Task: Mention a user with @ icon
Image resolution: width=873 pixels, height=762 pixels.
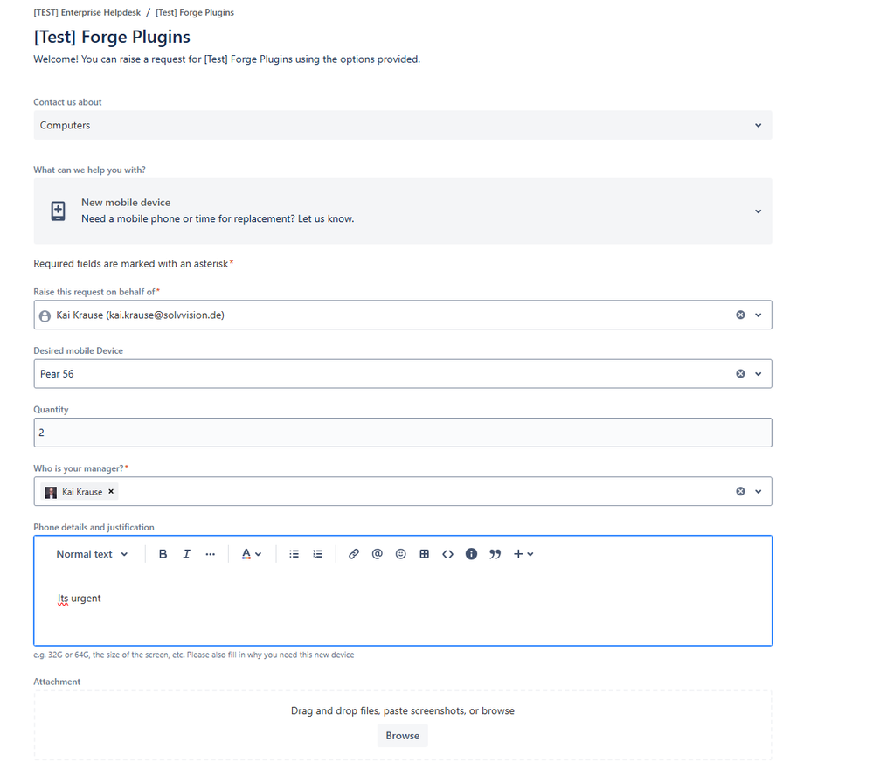Action: point(377,554)
